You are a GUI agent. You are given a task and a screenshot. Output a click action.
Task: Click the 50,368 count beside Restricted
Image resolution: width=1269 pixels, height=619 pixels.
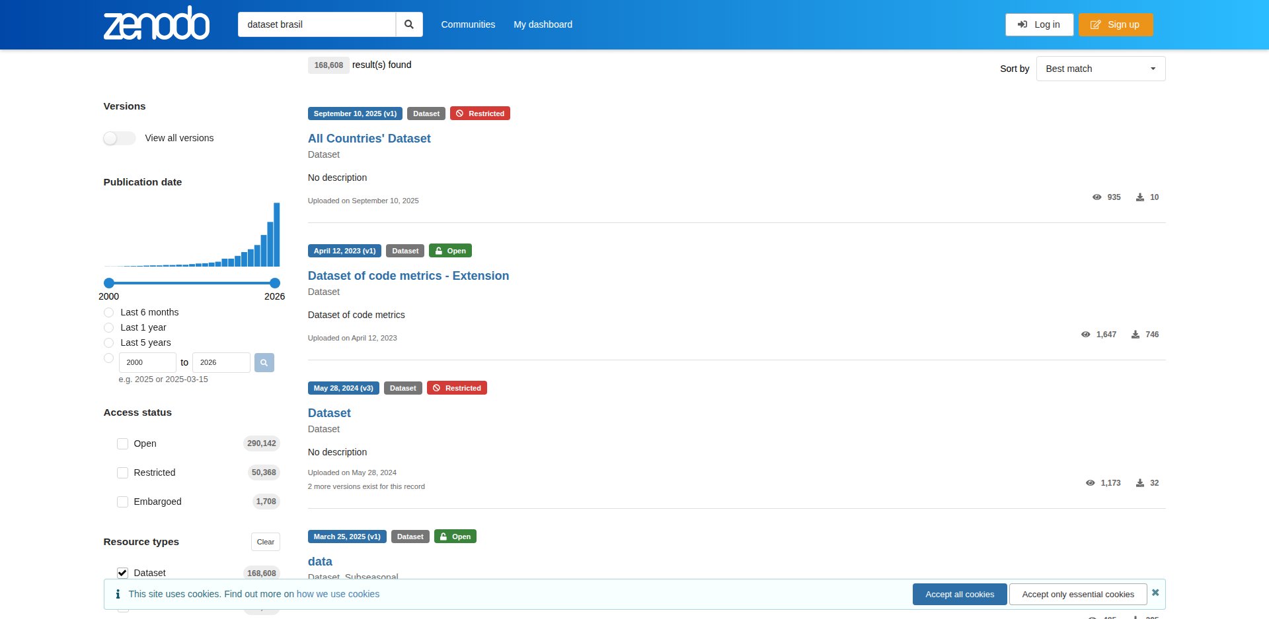264,472
